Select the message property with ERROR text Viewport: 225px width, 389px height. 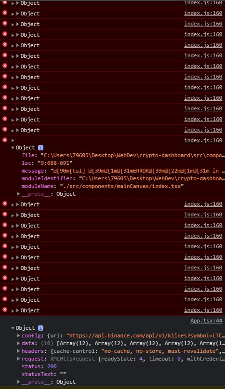[123, 171]
